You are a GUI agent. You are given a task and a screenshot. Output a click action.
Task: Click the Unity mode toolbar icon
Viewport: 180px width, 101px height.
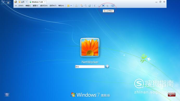[x=107, y=6]
